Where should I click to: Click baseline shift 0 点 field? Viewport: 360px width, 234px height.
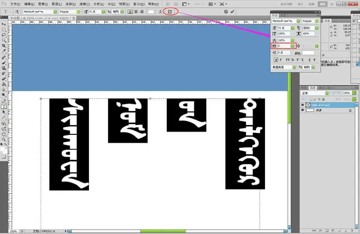click(284, 52)
